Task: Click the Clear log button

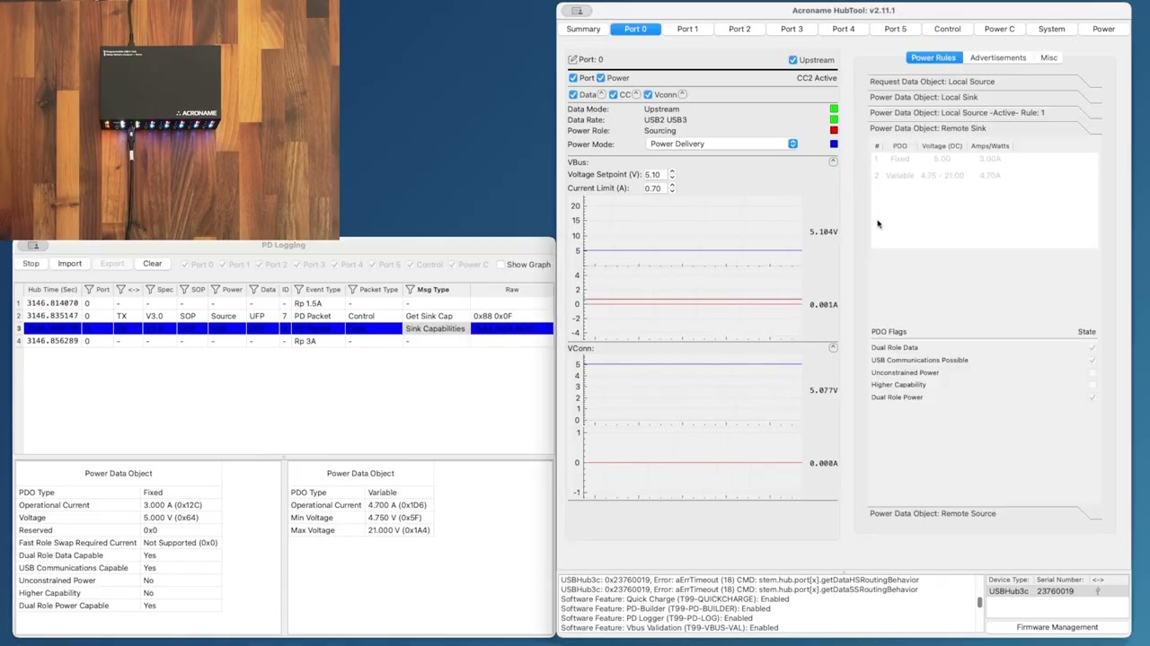Action: click(x=152, y=264)
